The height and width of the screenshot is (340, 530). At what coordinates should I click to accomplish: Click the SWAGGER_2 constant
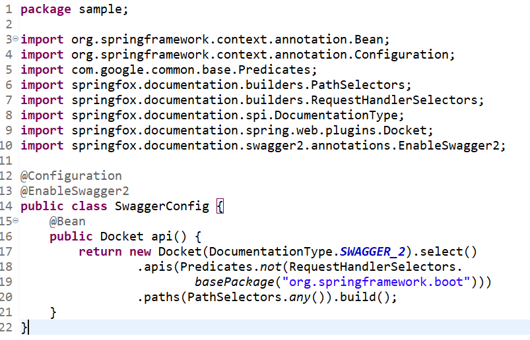(372, 252)
